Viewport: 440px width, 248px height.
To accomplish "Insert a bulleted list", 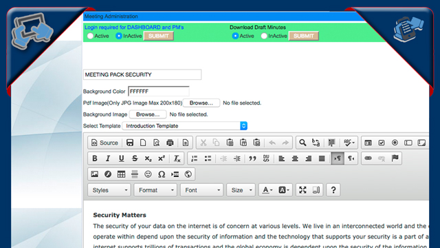I will (208, 158).
